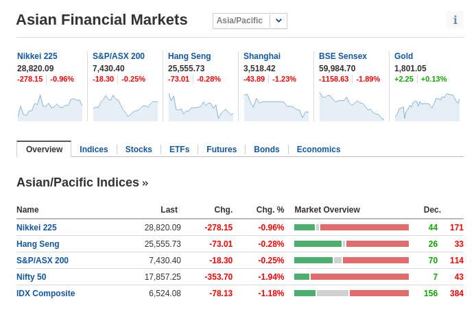The width and height of the screenshot is (476, 312).
Task: Click the 17,857.25 last value
Action: 163,277
